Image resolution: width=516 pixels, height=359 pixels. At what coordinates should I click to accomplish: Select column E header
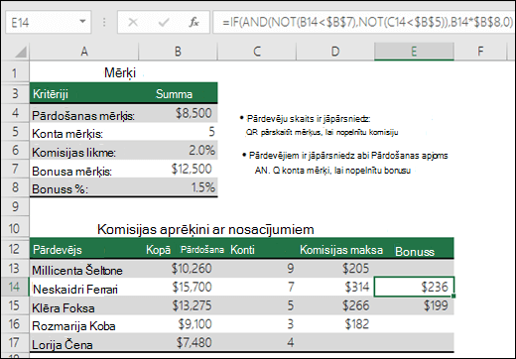(414, 52)
